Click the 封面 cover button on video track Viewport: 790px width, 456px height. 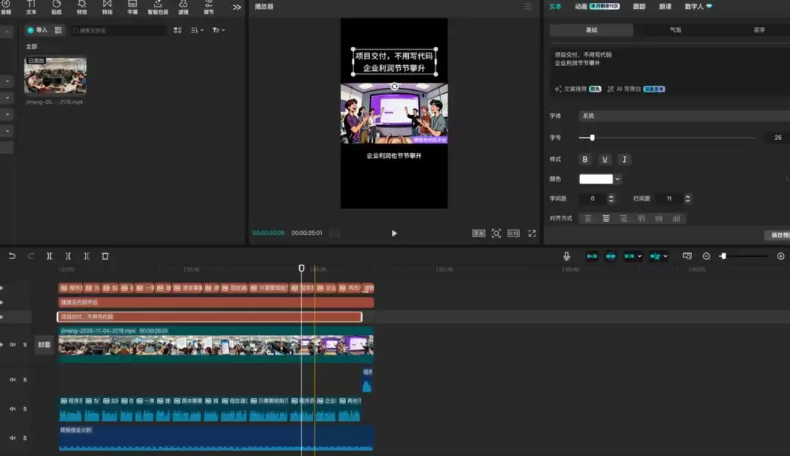pos(44,345)
